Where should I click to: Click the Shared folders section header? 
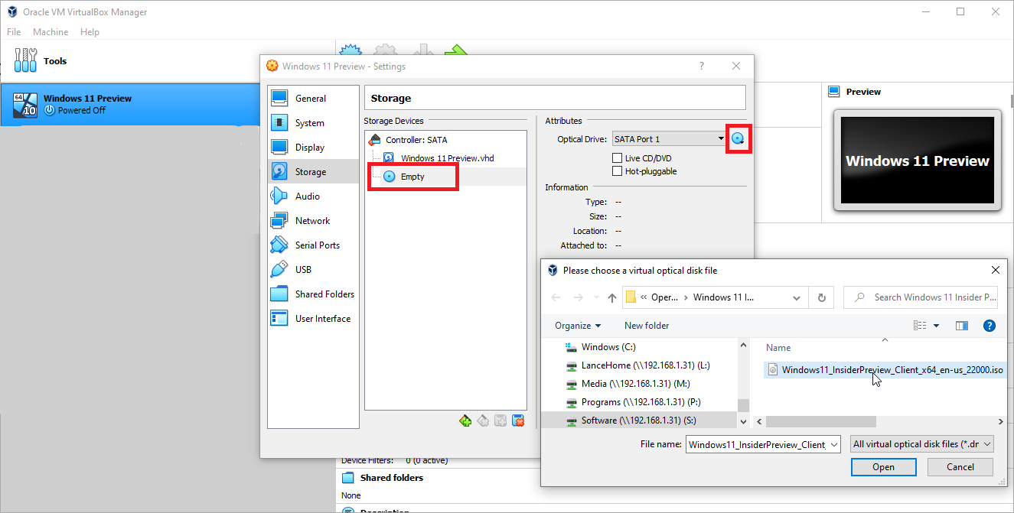392,478
